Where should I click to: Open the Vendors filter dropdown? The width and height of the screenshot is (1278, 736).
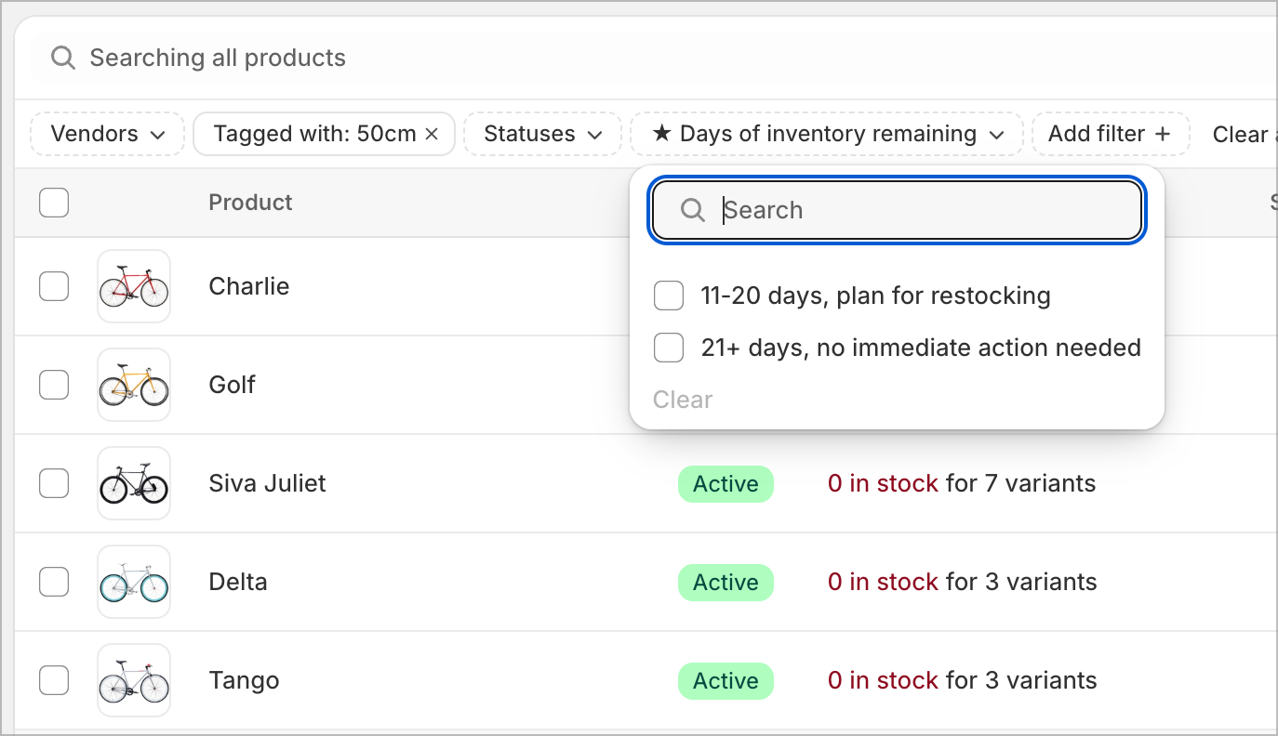coord(106,133)
